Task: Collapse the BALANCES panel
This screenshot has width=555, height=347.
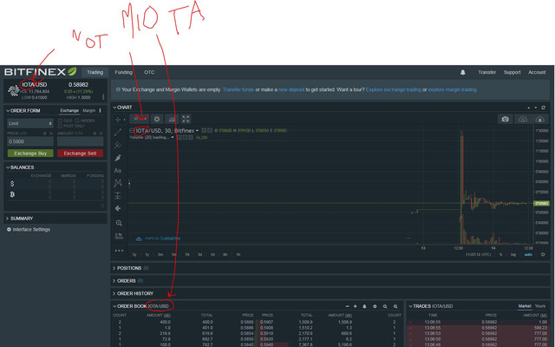Action: [x=8, y=167]
